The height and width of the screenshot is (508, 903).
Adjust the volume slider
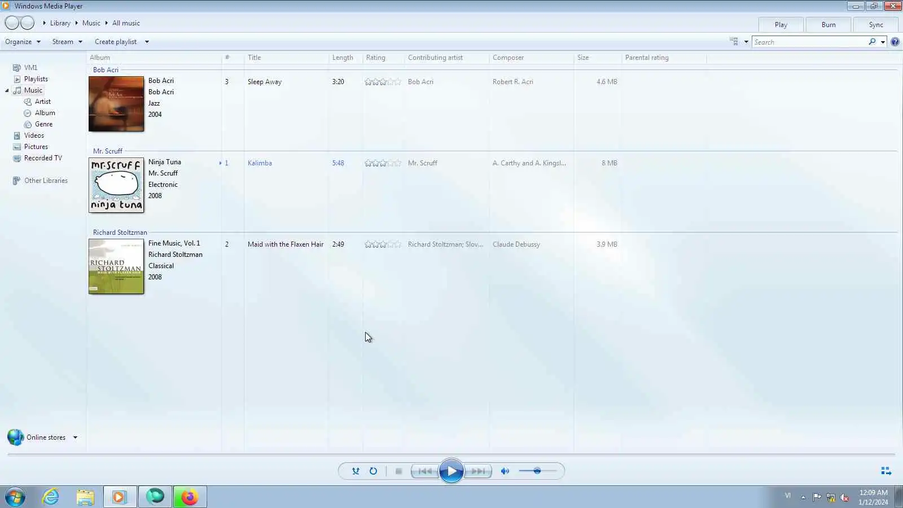point(537,471)
